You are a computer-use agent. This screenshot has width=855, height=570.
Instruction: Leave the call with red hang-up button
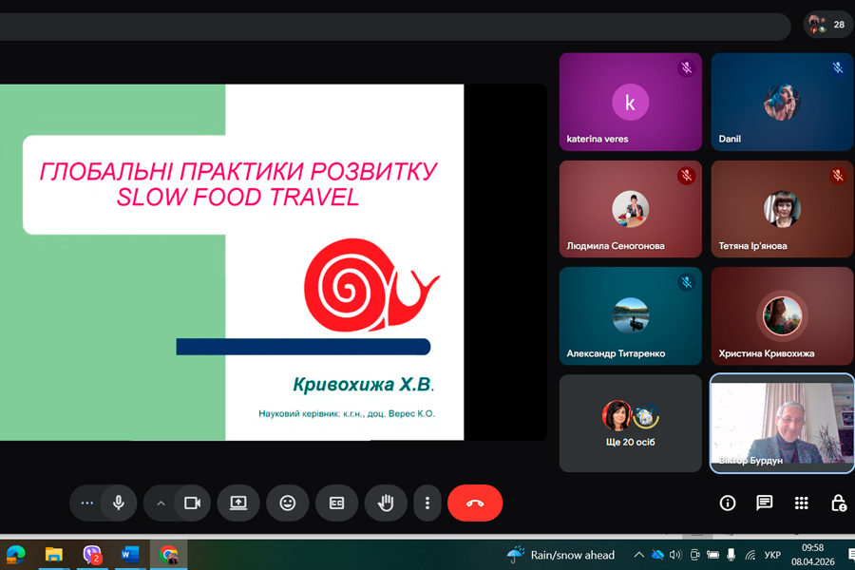click(x=475, y=503)
